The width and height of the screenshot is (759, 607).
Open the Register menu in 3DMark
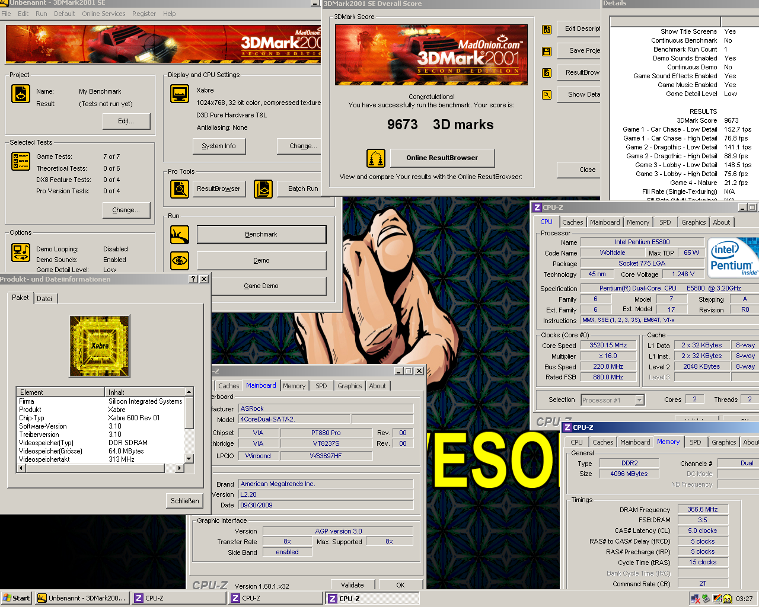click(x=144, y=14)
